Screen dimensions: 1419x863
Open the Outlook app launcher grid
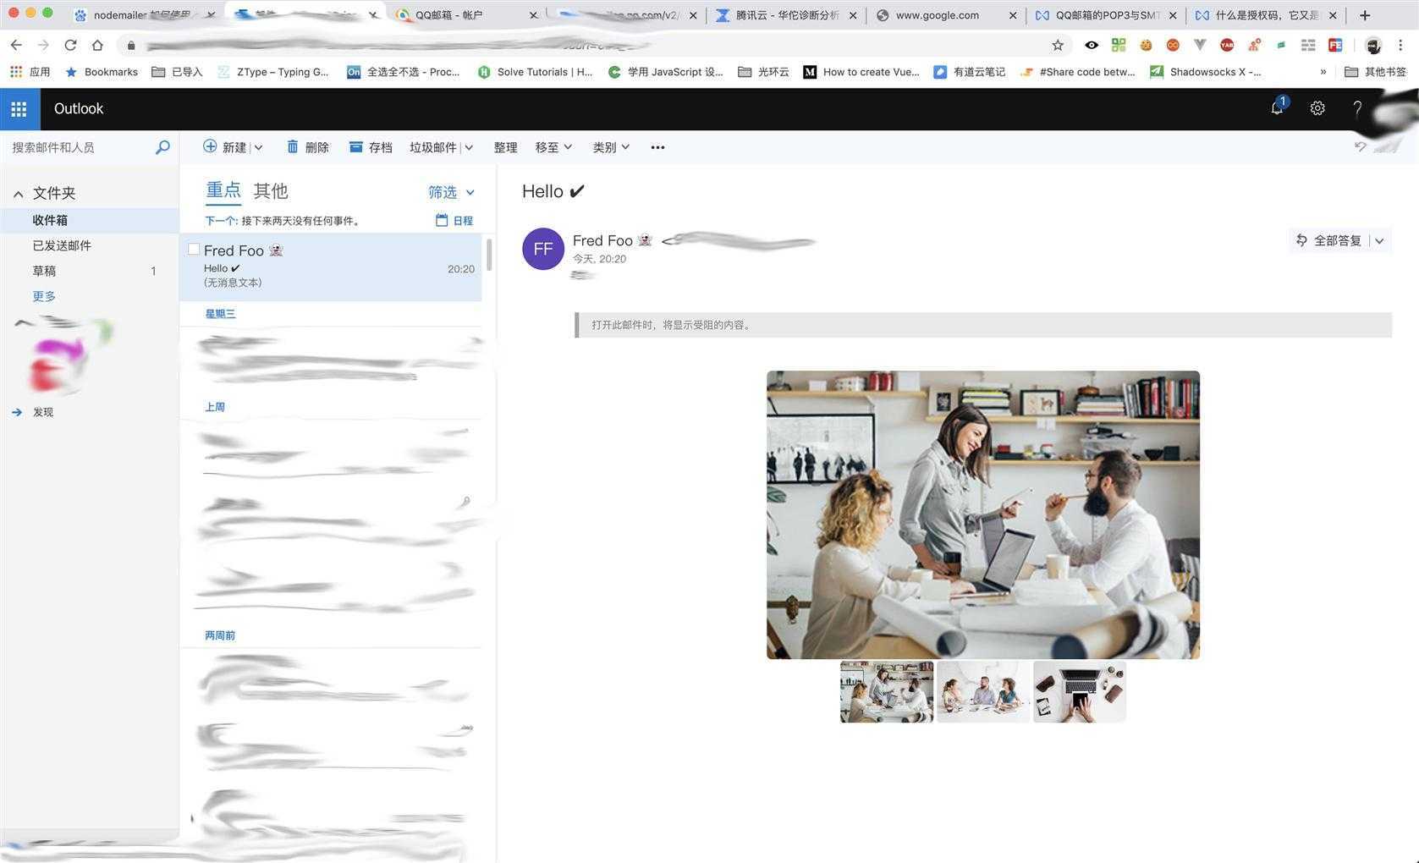(19, 108)
